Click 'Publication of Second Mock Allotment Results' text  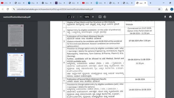click(x=86, y=79)
